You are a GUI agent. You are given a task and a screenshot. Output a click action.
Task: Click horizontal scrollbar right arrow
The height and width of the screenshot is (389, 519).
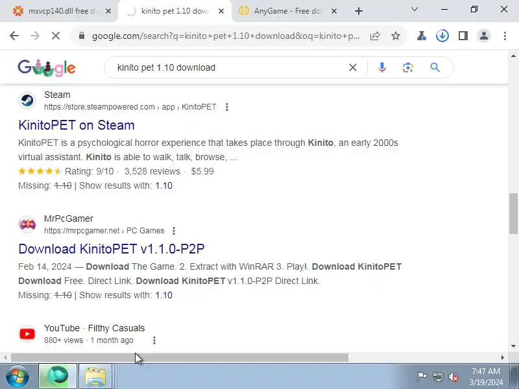pos(503,358)
